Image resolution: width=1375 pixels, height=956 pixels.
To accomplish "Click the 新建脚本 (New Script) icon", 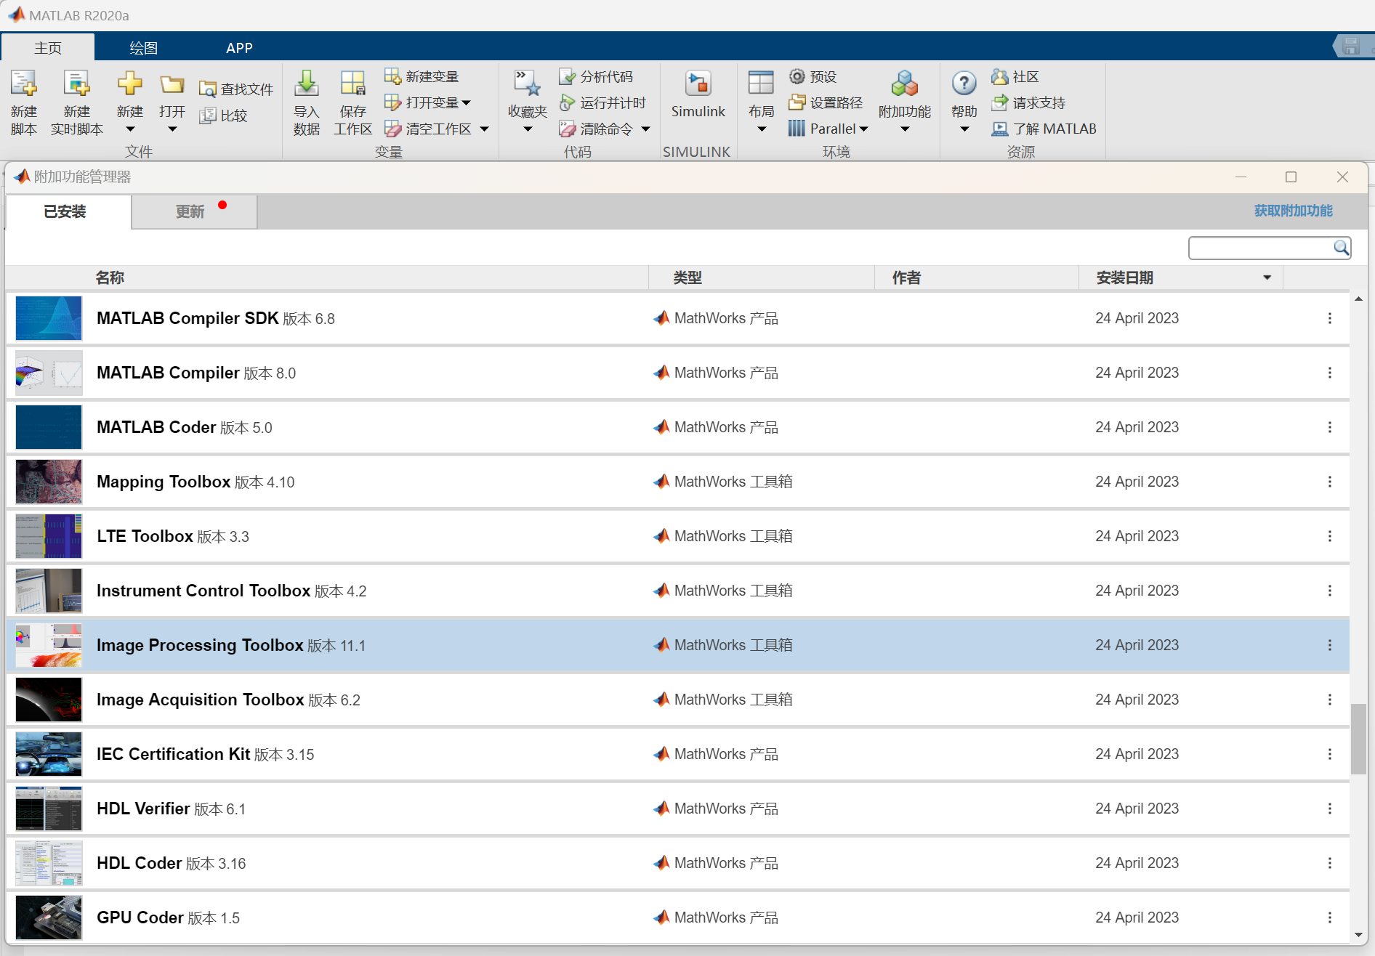I will [x=23, y=84].
